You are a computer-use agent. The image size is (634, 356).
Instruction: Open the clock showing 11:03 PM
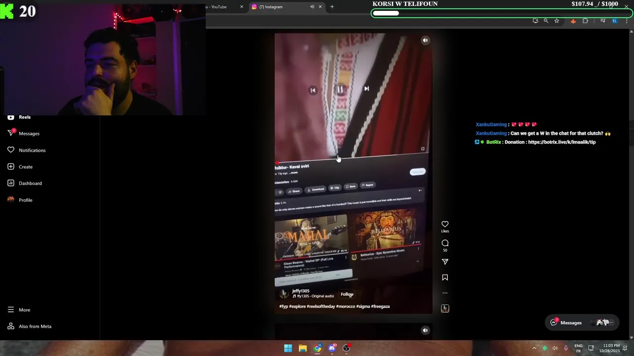pyautogui.click(x=609, y=348)
